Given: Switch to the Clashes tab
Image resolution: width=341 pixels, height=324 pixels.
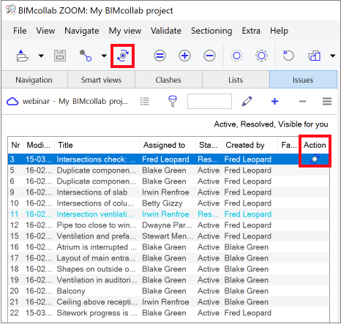Looking at the screenshot, I should (168, 80).
